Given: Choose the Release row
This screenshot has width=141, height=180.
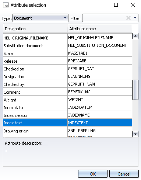Looking at the screenshot, I should [x=67, y=61].
